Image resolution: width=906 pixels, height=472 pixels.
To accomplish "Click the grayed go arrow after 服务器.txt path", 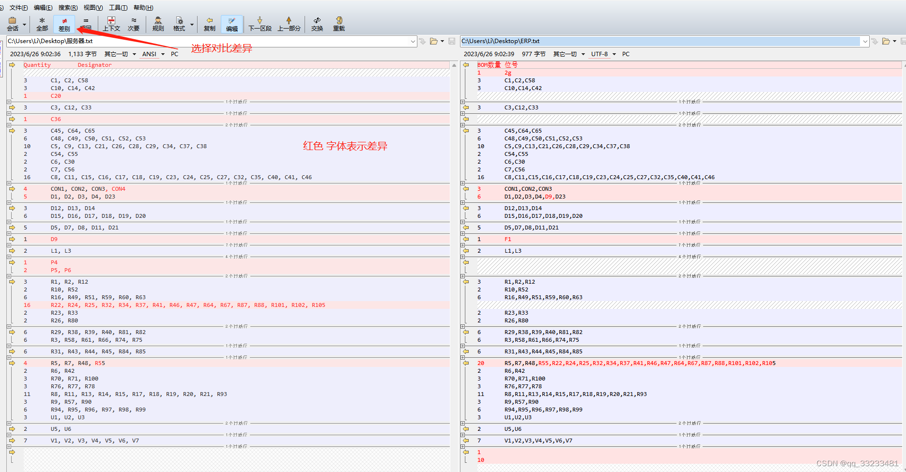I will (x=422, y=41).
